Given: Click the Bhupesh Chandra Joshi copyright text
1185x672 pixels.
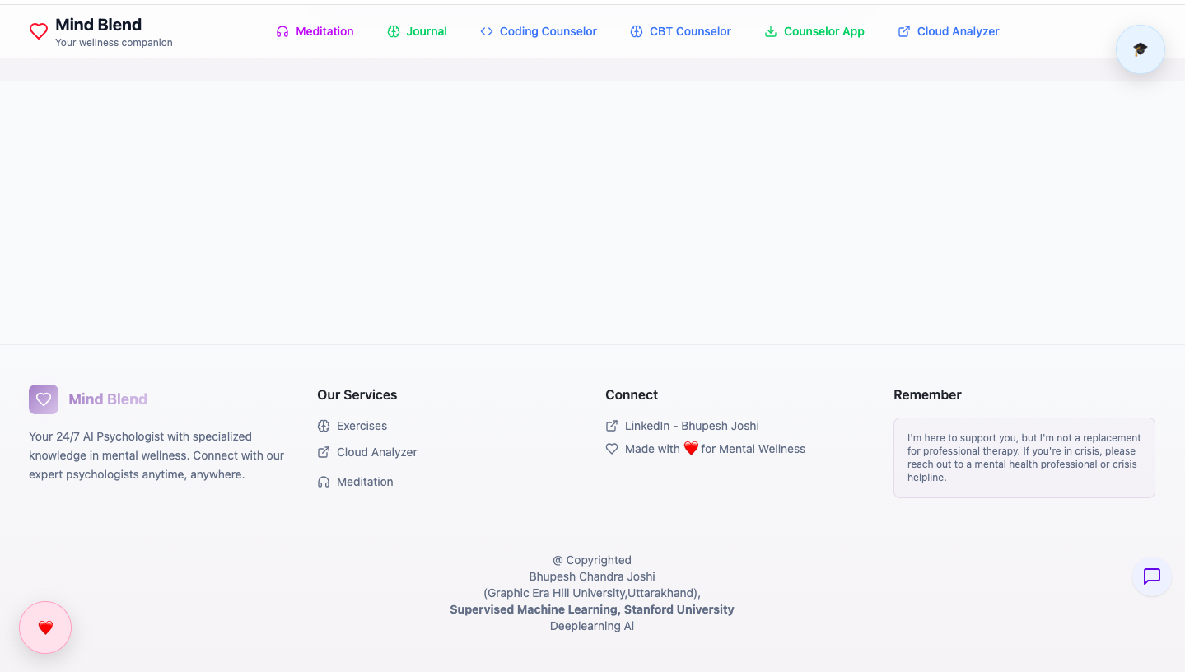Looking at the screenshot, I should click(592, 576).
